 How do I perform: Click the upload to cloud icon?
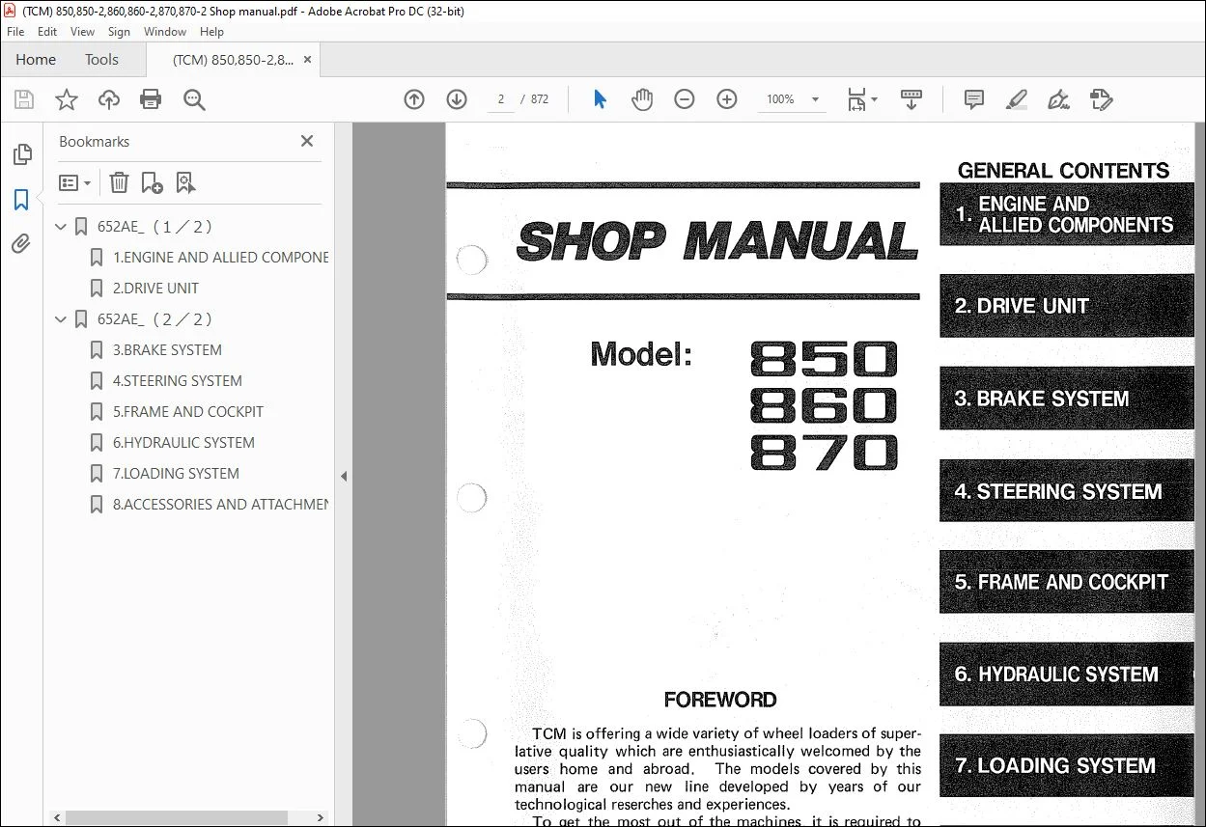tap(109, 99)
